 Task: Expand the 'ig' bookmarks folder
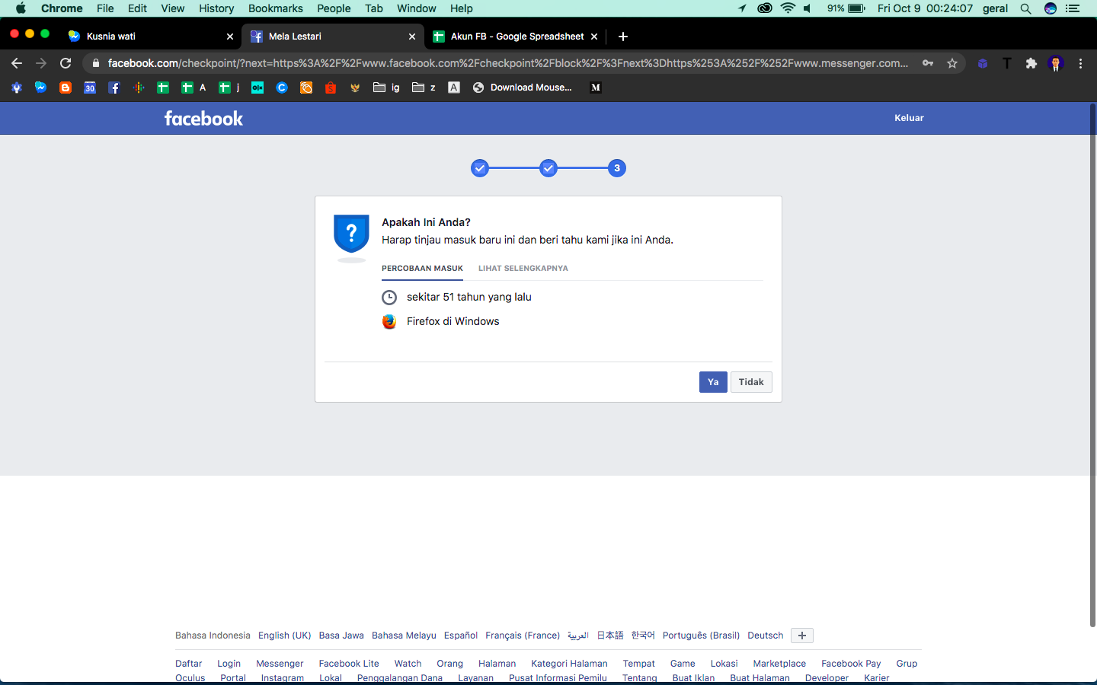386,88
